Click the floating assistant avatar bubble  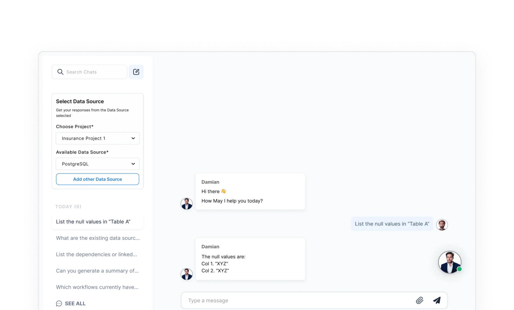coord(449,262)
